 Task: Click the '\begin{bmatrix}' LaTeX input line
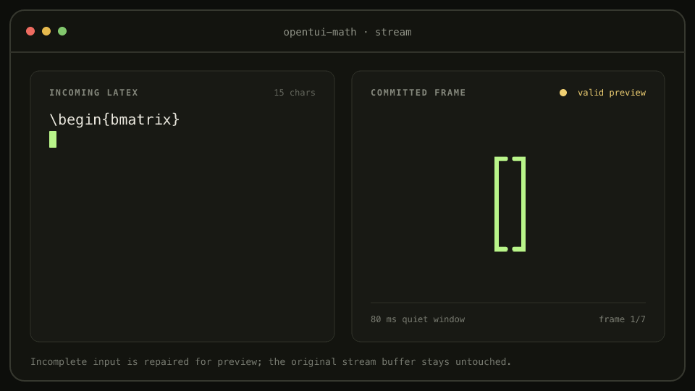click(x=114, y=119)
